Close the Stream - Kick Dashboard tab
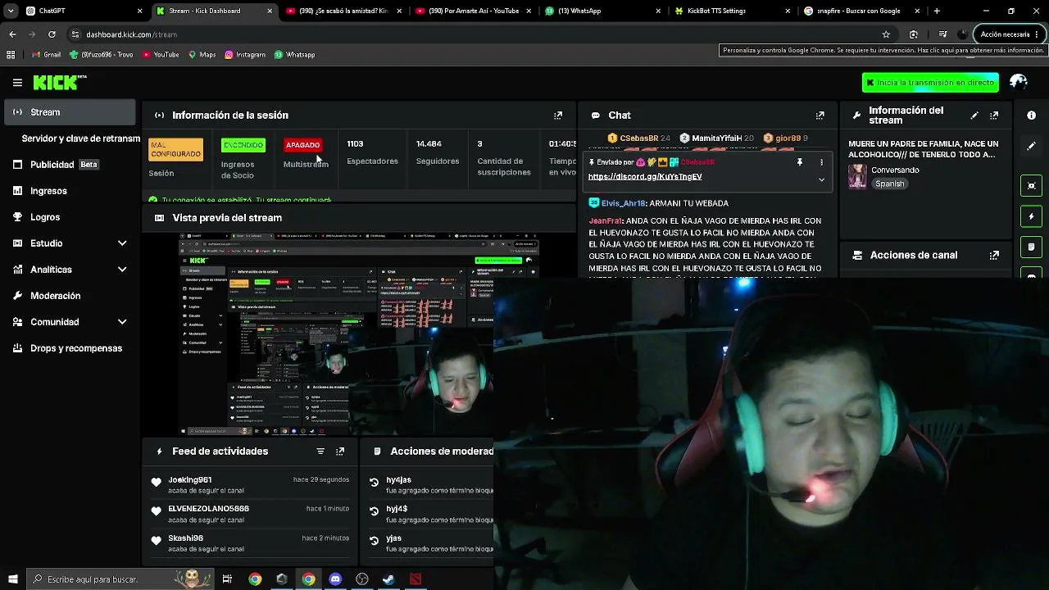This screenshot has width=1049, height=590. [x=270, y=11]
